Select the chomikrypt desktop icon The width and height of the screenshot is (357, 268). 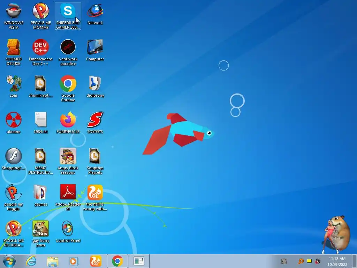[x=40, y=87]
